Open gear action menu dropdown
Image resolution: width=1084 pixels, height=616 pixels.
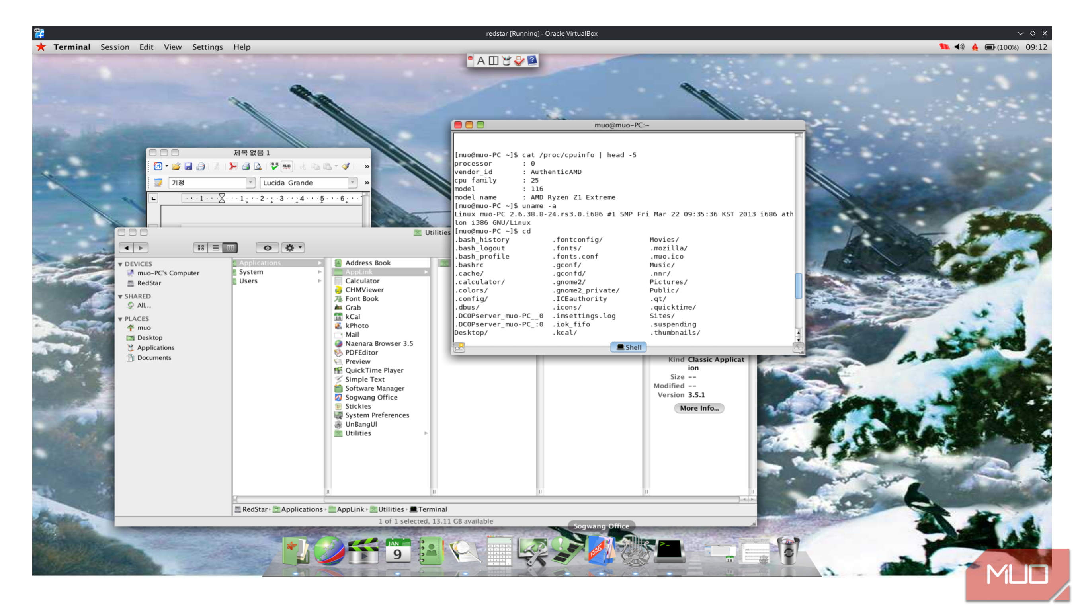pos(293,248)
